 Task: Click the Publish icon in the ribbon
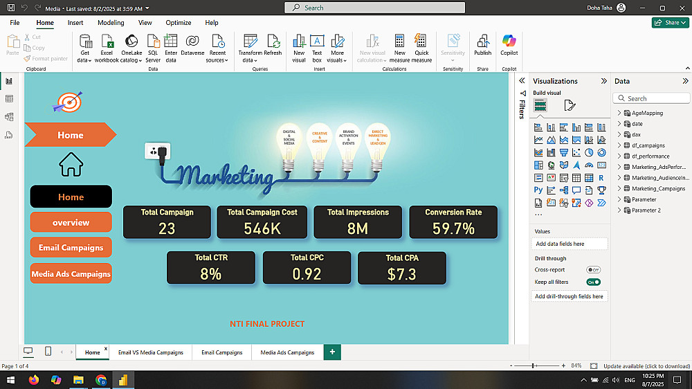tap(482, 42)
